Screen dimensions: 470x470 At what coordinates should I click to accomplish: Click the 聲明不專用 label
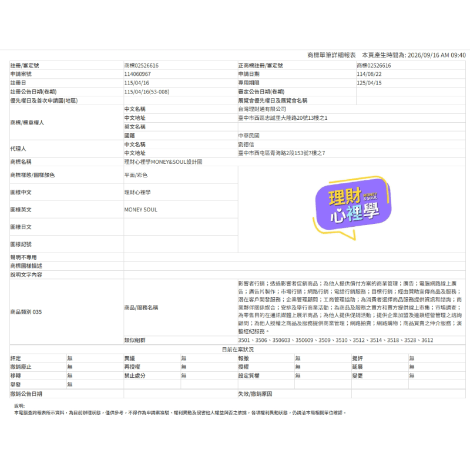tap(23, 257)
